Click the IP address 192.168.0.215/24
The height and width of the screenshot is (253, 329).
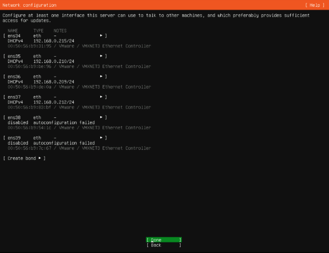(54, 41)
